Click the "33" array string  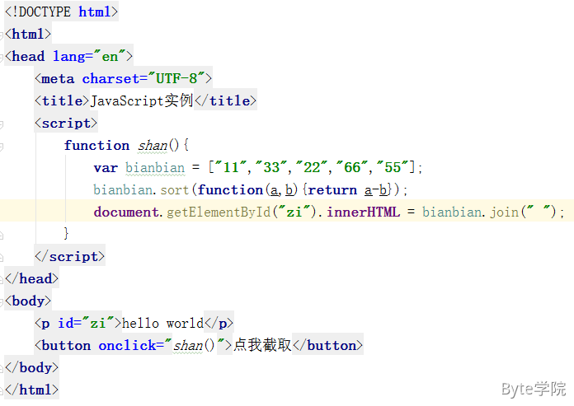click(271, 167)
